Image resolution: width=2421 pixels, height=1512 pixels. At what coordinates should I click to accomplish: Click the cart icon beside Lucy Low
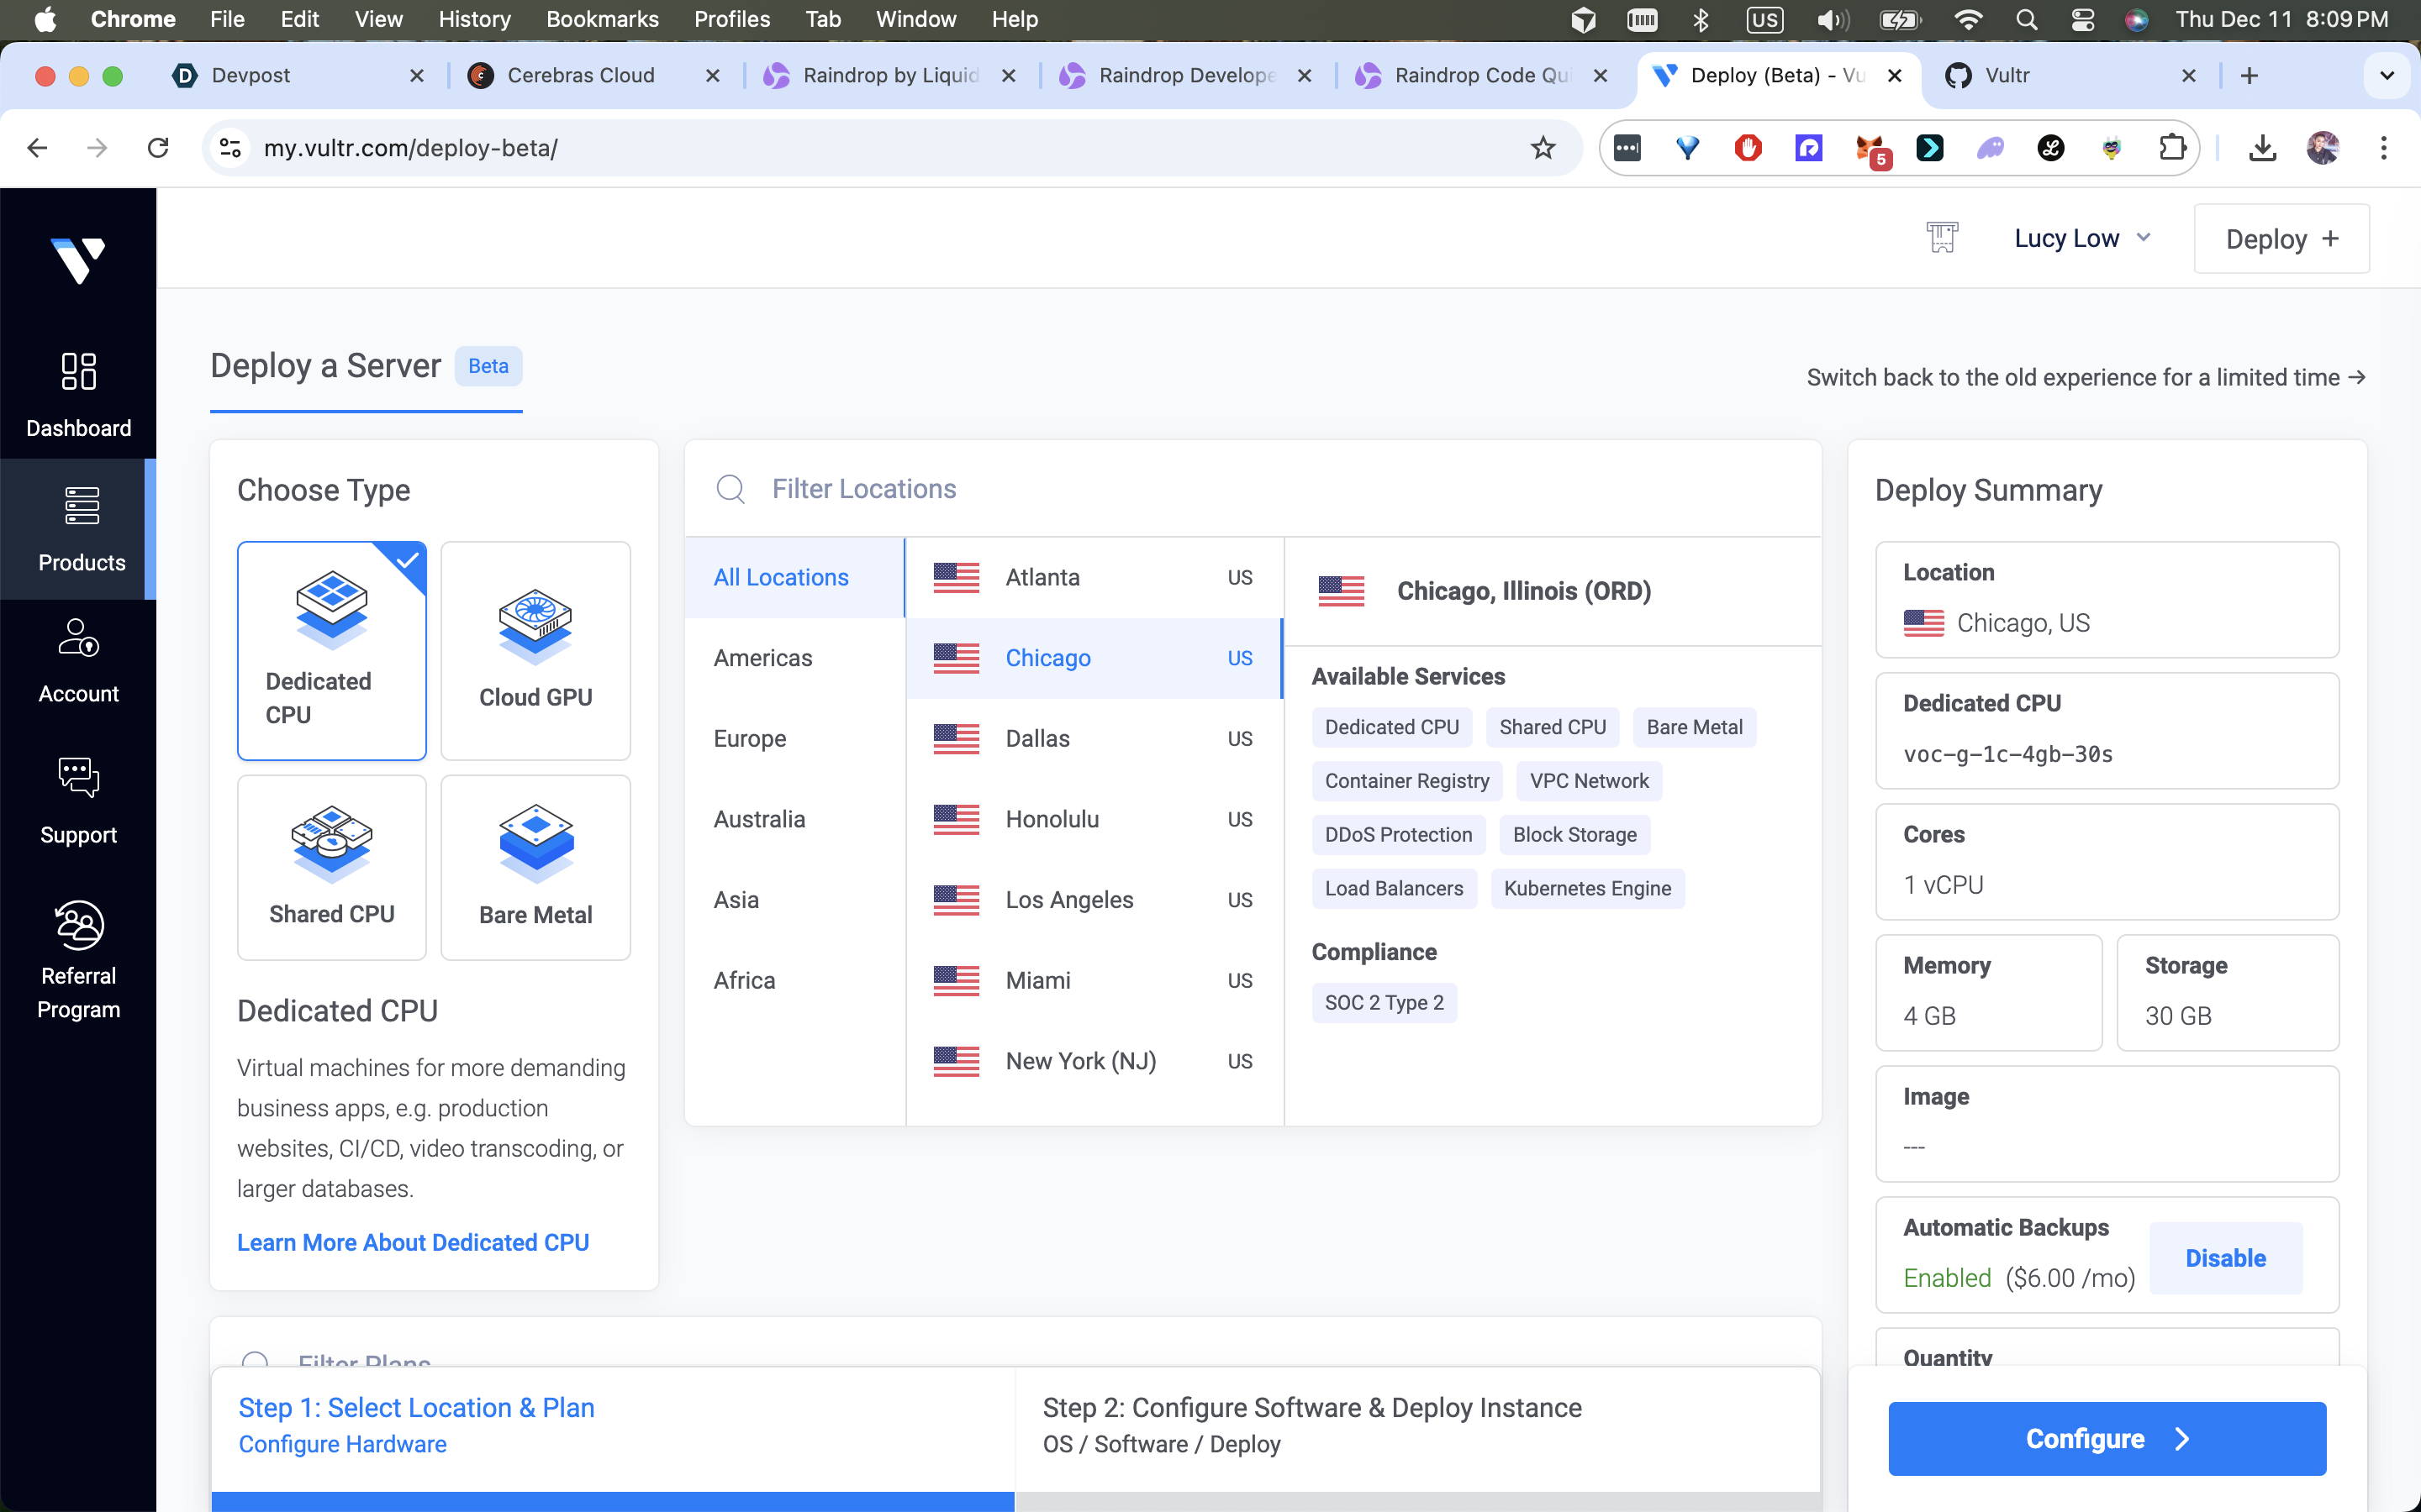(x=1942, y=238)
